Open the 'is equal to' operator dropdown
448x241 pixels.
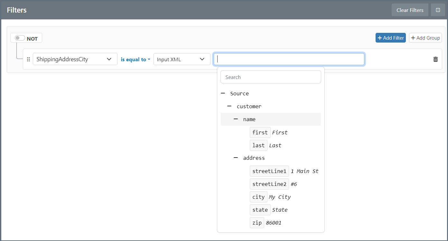pyautogui.click(x=135, y=59)
